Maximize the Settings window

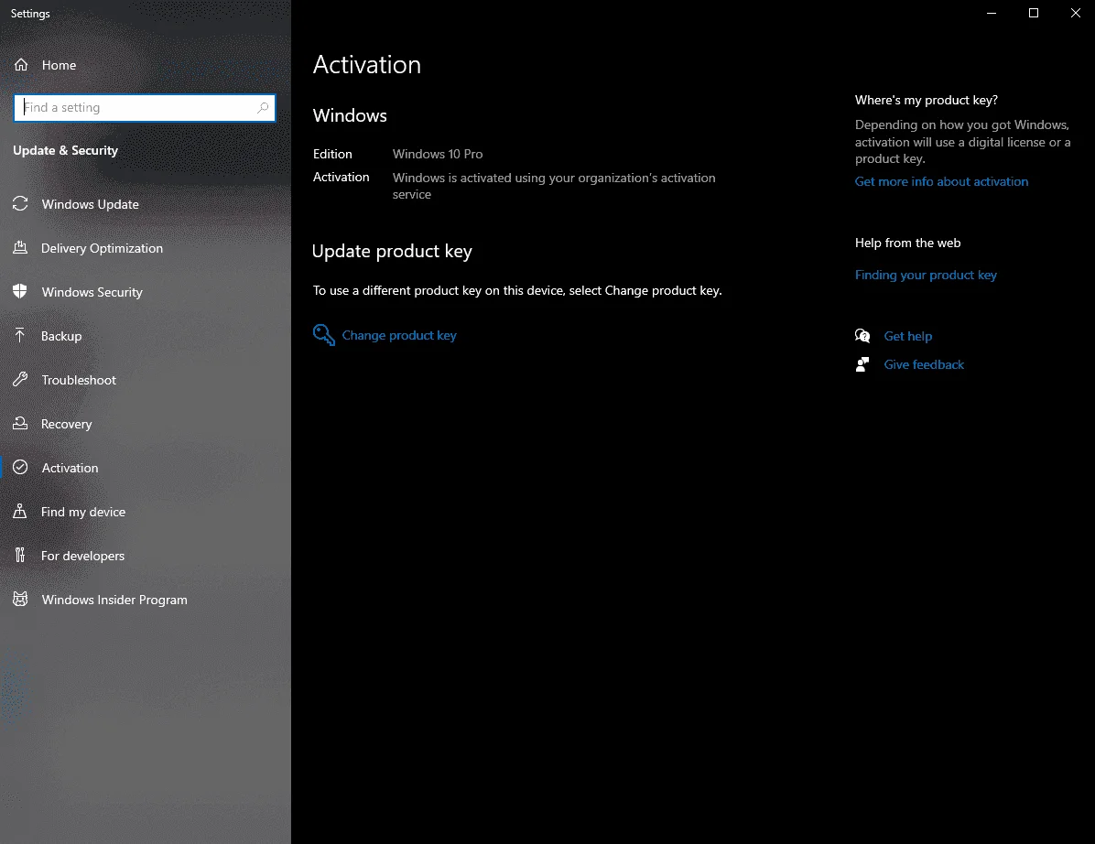1034,13
